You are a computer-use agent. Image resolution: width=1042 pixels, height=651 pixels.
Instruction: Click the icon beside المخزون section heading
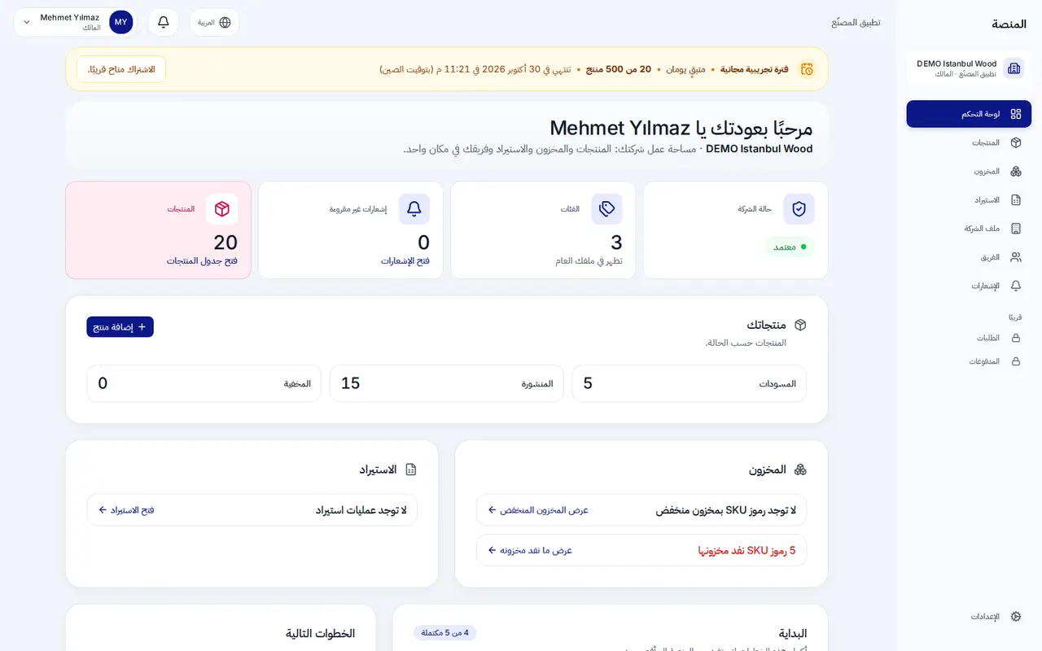(x=800, y=470)
